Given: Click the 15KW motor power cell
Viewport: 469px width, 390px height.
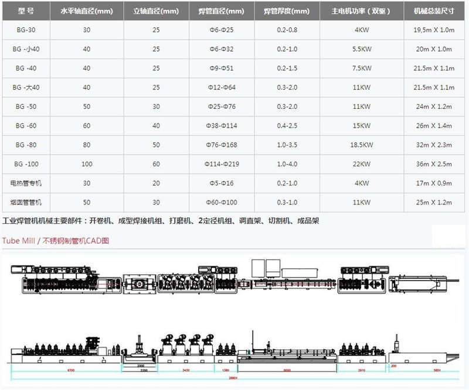Looking at the screenshot, I should [362, 126].
